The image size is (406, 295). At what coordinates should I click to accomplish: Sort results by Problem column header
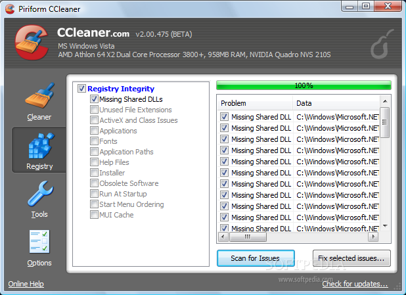(x=255, y=103)
